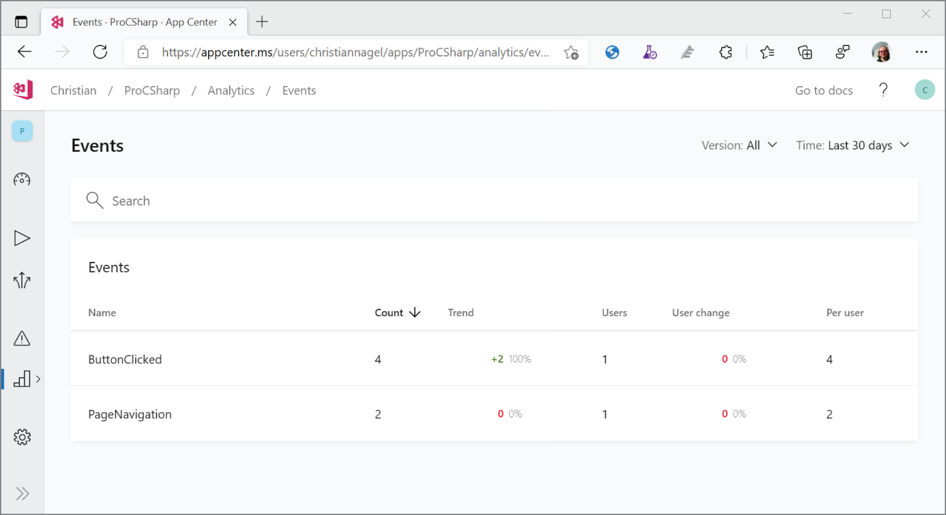Click the ProCSharp breadcrumb item
The height and width of the screenshot is (515, 946).
click(152, 90)
